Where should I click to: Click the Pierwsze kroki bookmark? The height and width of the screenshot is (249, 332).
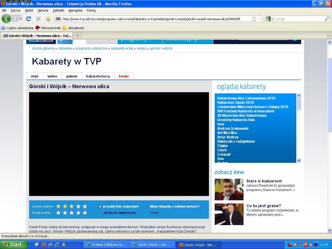pos(48,28)
